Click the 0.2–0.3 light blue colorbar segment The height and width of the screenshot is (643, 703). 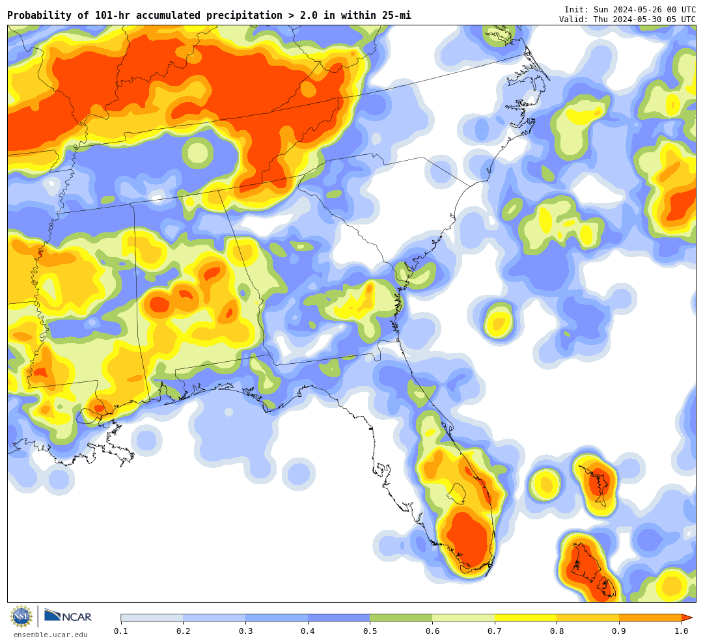(x=214, y=618)
